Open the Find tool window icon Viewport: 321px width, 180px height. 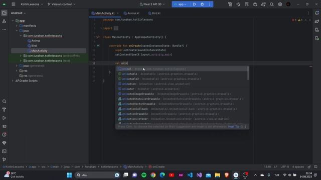click(4, 101)
